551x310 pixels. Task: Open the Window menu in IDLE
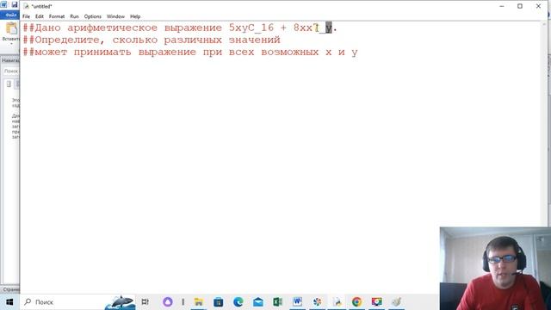pos(115,16)
